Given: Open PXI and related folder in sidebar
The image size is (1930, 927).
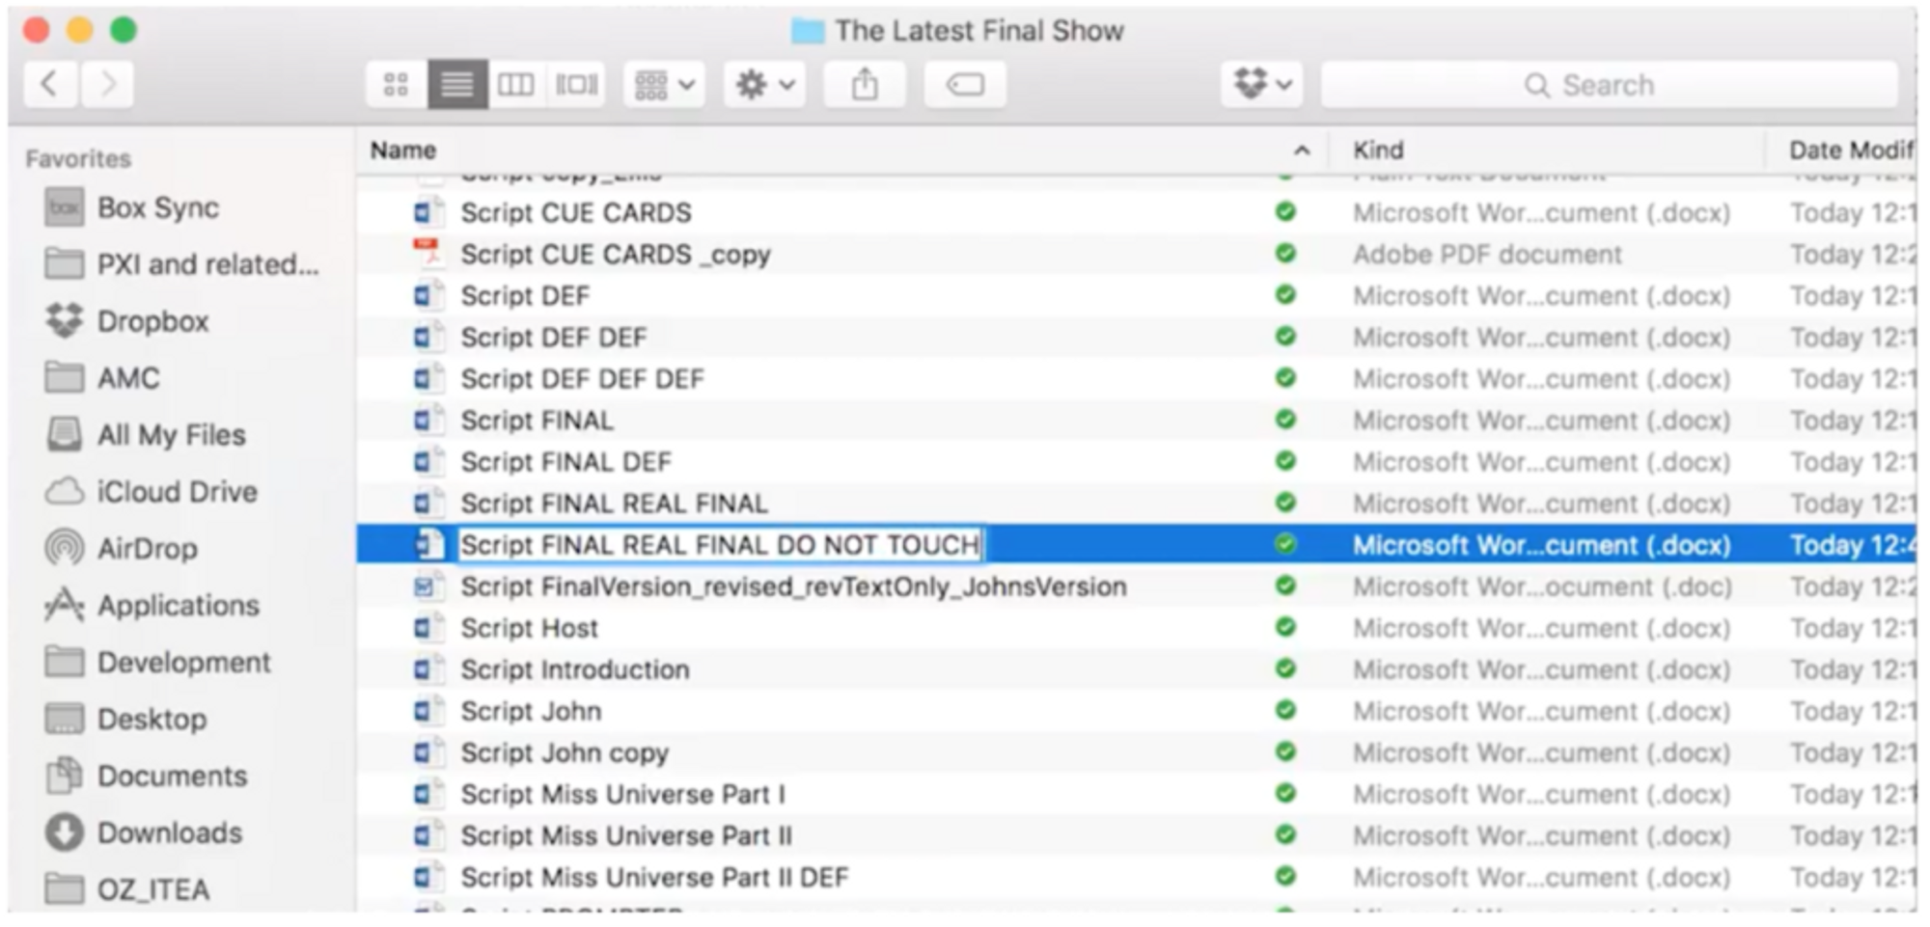Looking at the screenshot, I should (181, 264).
